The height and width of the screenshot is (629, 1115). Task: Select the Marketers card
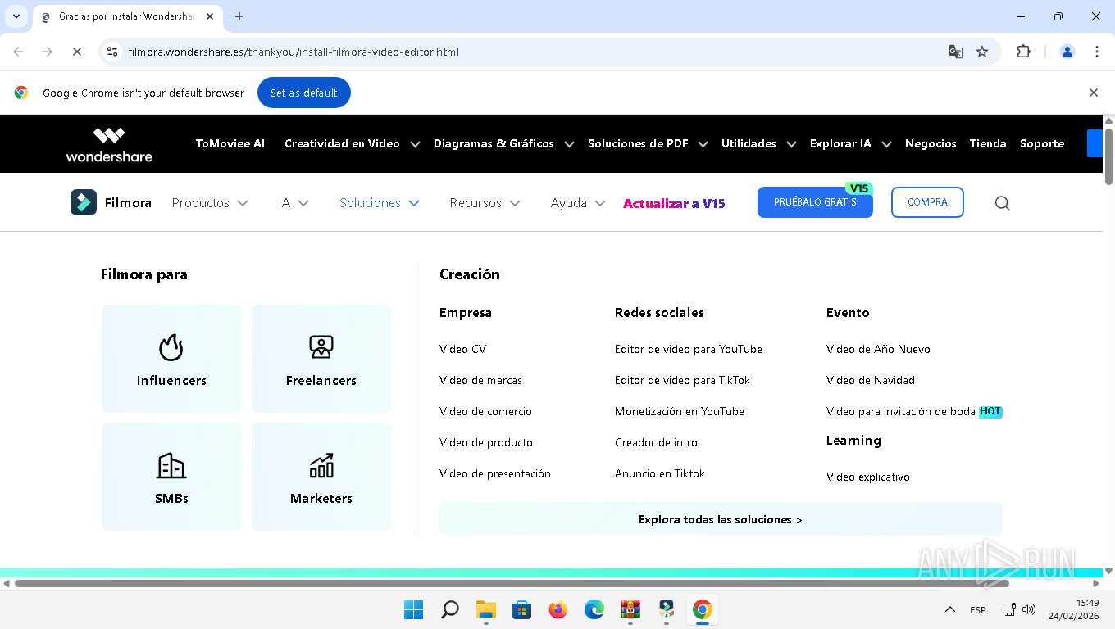[321, 477]
